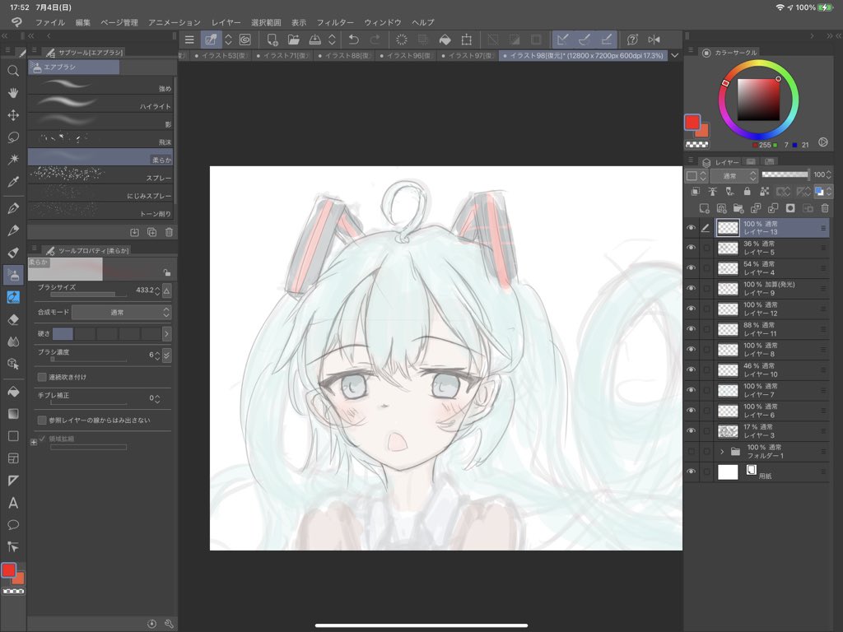The width and height of the screenshot is (843, 632).
Task: Expand the フォルダー 1 layer folder
Action: click(x=722, y=452)
